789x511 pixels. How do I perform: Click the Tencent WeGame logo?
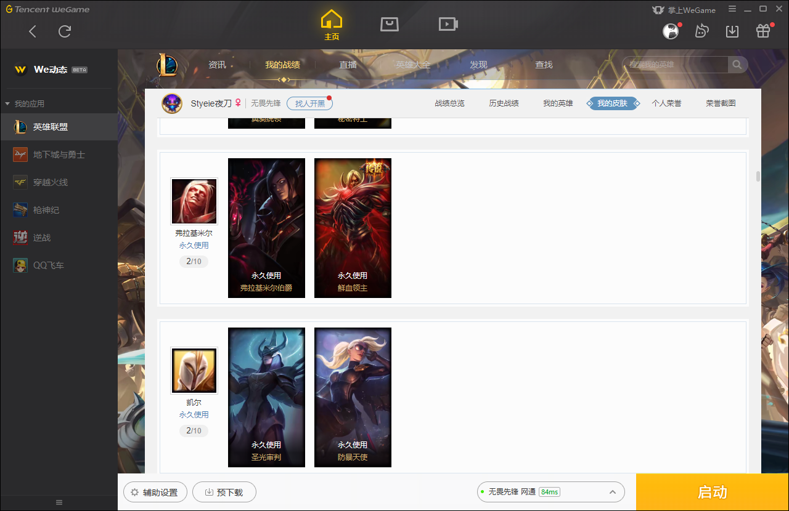47,9
